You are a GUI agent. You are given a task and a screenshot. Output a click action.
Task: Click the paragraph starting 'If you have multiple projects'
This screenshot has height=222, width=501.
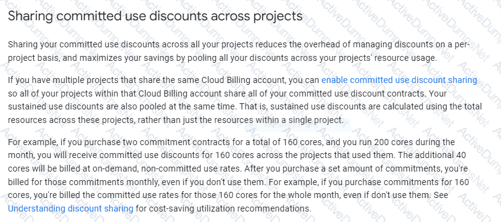click(244, 100)
